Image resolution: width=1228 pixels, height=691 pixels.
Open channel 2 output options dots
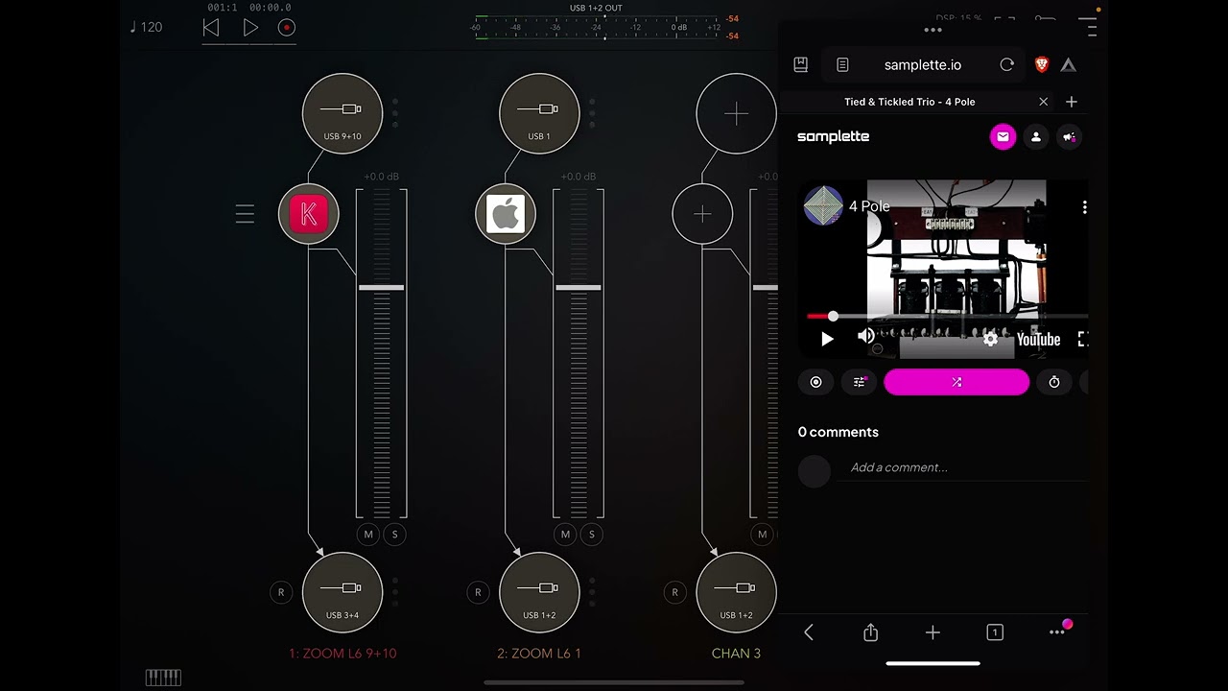click(x=592, y=592)
